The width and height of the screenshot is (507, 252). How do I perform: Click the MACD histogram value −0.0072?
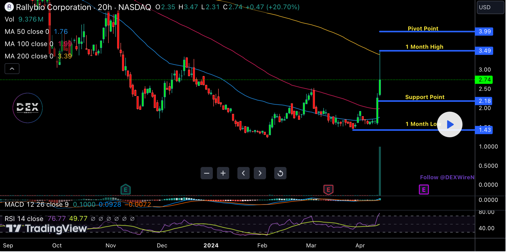coord(138,205)
